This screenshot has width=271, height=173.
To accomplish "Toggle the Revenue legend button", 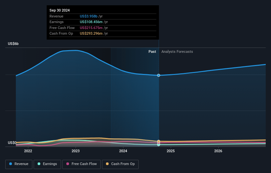I will [x=19, y=164].
